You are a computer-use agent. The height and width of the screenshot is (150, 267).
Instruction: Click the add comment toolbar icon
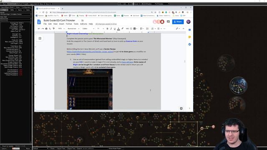131,29
